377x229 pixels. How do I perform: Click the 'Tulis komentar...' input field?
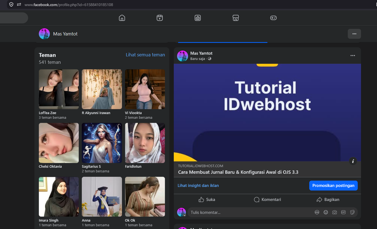[x=251, y=212]
